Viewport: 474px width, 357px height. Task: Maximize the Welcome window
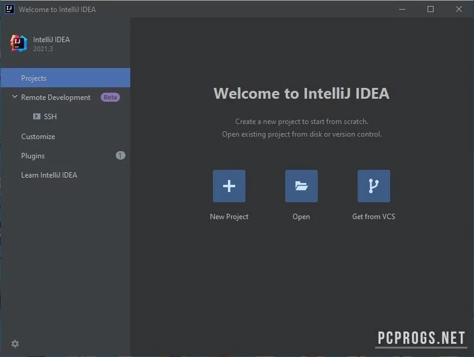[x=431, y=9]
